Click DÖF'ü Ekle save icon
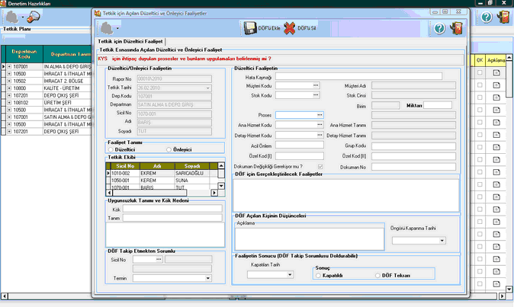 (x=250, y=28)
